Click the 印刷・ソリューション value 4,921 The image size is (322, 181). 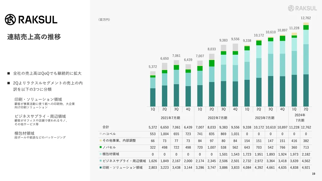point(306,167)
